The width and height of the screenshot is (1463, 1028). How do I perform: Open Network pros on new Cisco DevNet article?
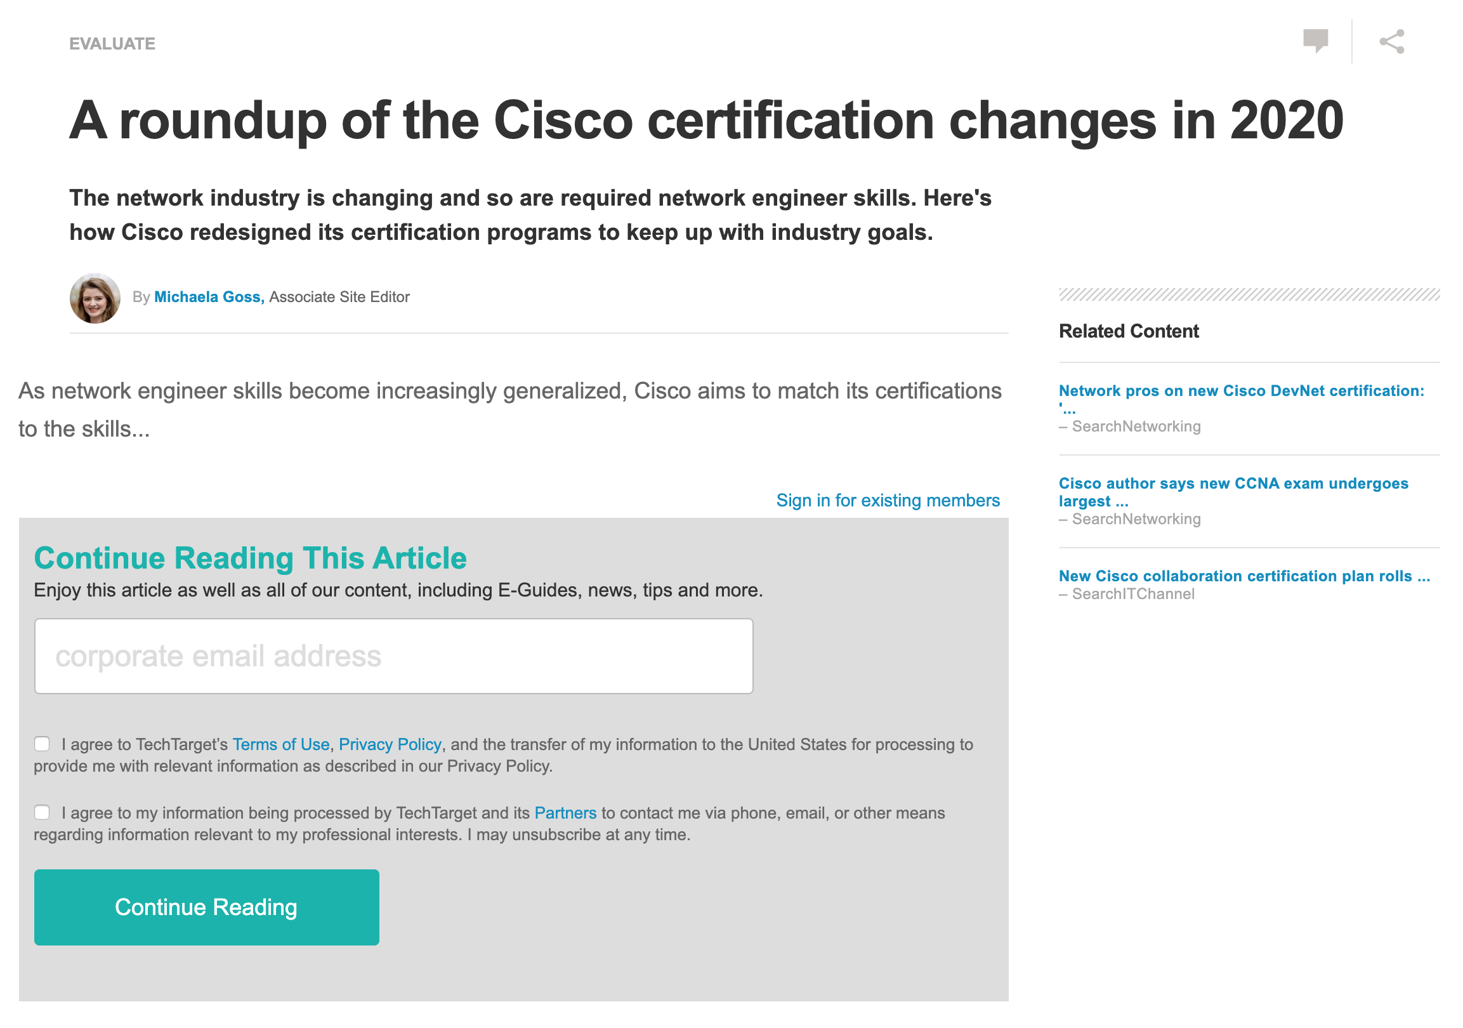click(1241, 399)
